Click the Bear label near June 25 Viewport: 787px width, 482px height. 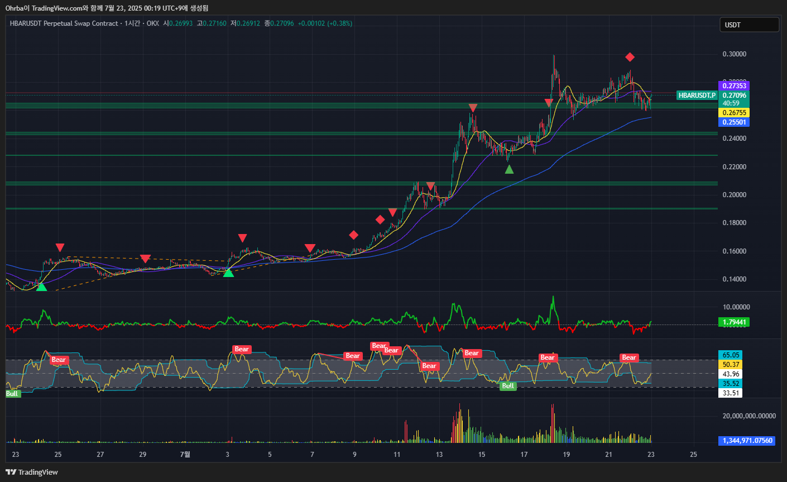59,360
